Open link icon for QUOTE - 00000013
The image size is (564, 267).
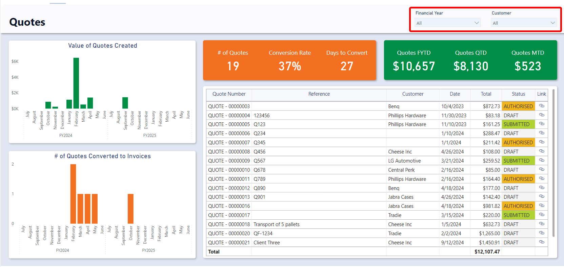pyautogui.click(x=542, y=197)
